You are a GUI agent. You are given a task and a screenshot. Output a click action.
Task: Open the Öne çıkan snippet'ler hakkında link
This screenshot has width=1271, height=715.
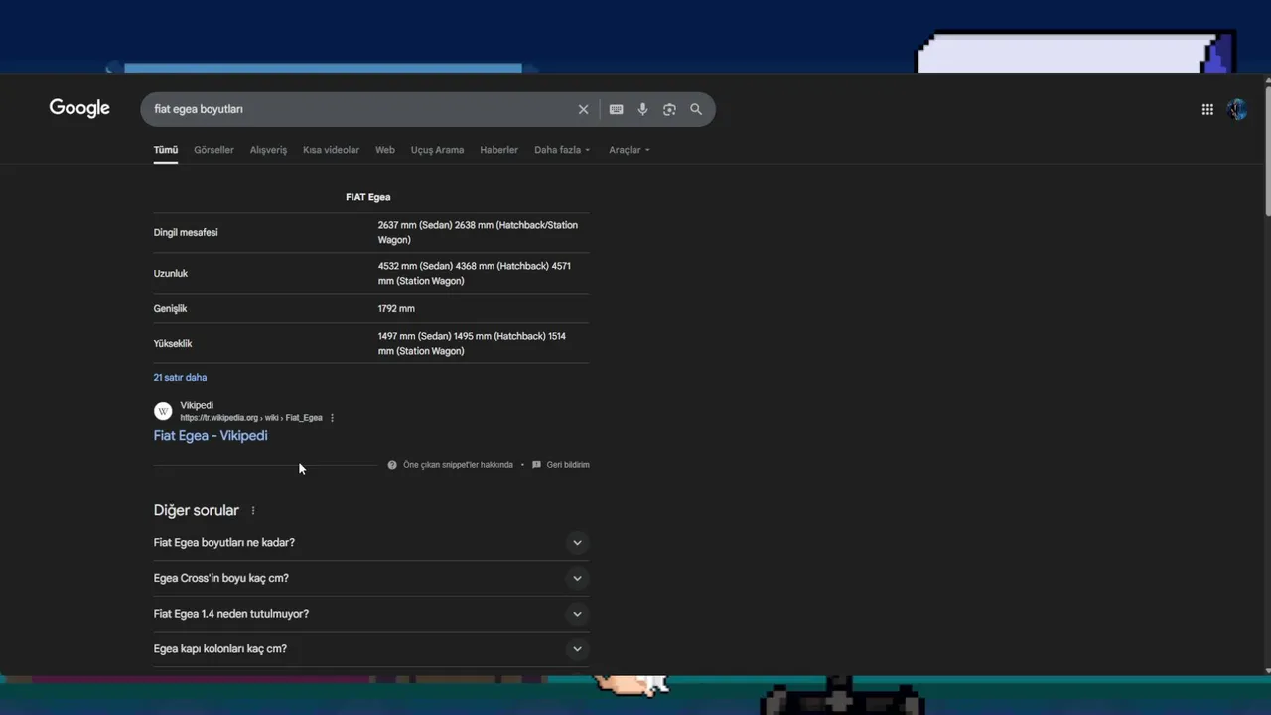(x=458, y=465)
